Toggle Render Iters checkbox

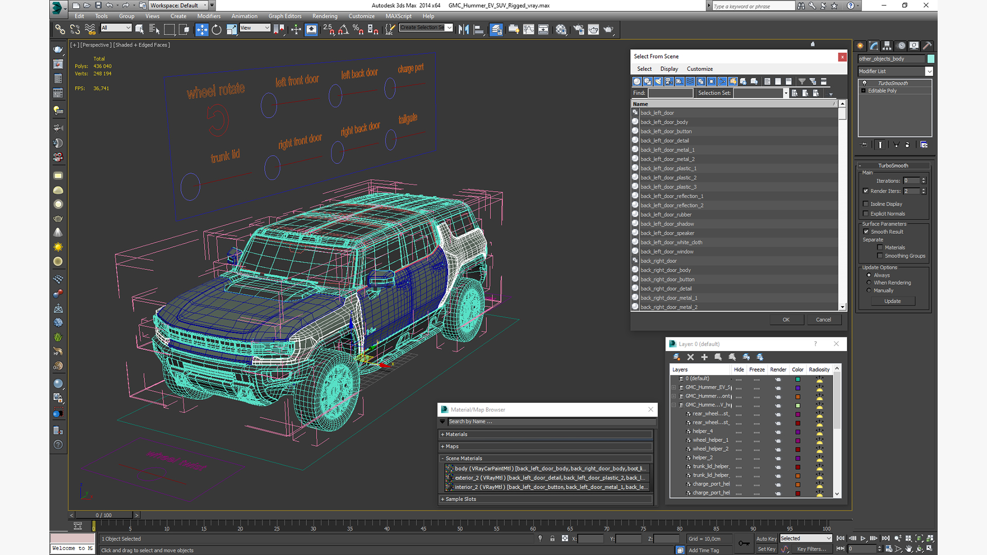click(x=866, y=191)
